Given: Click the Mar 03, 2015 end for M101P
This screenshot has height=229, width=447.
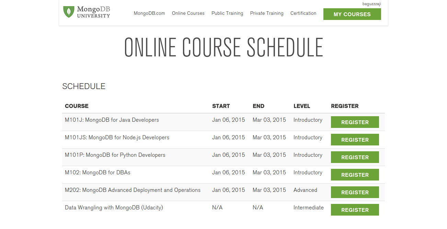Looking at the screenshot, I should 269,155.
